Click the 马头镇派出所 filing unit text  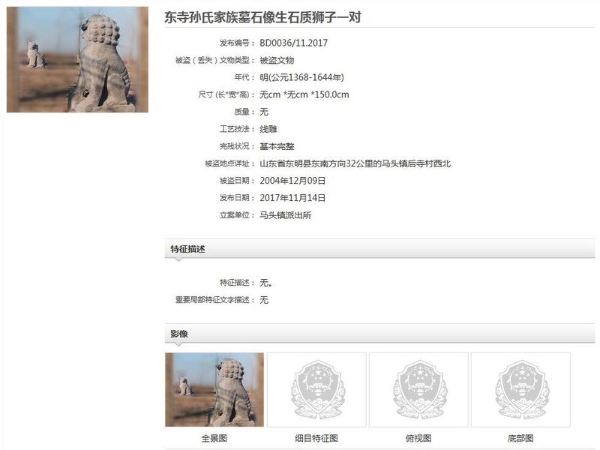coord(286,215)
